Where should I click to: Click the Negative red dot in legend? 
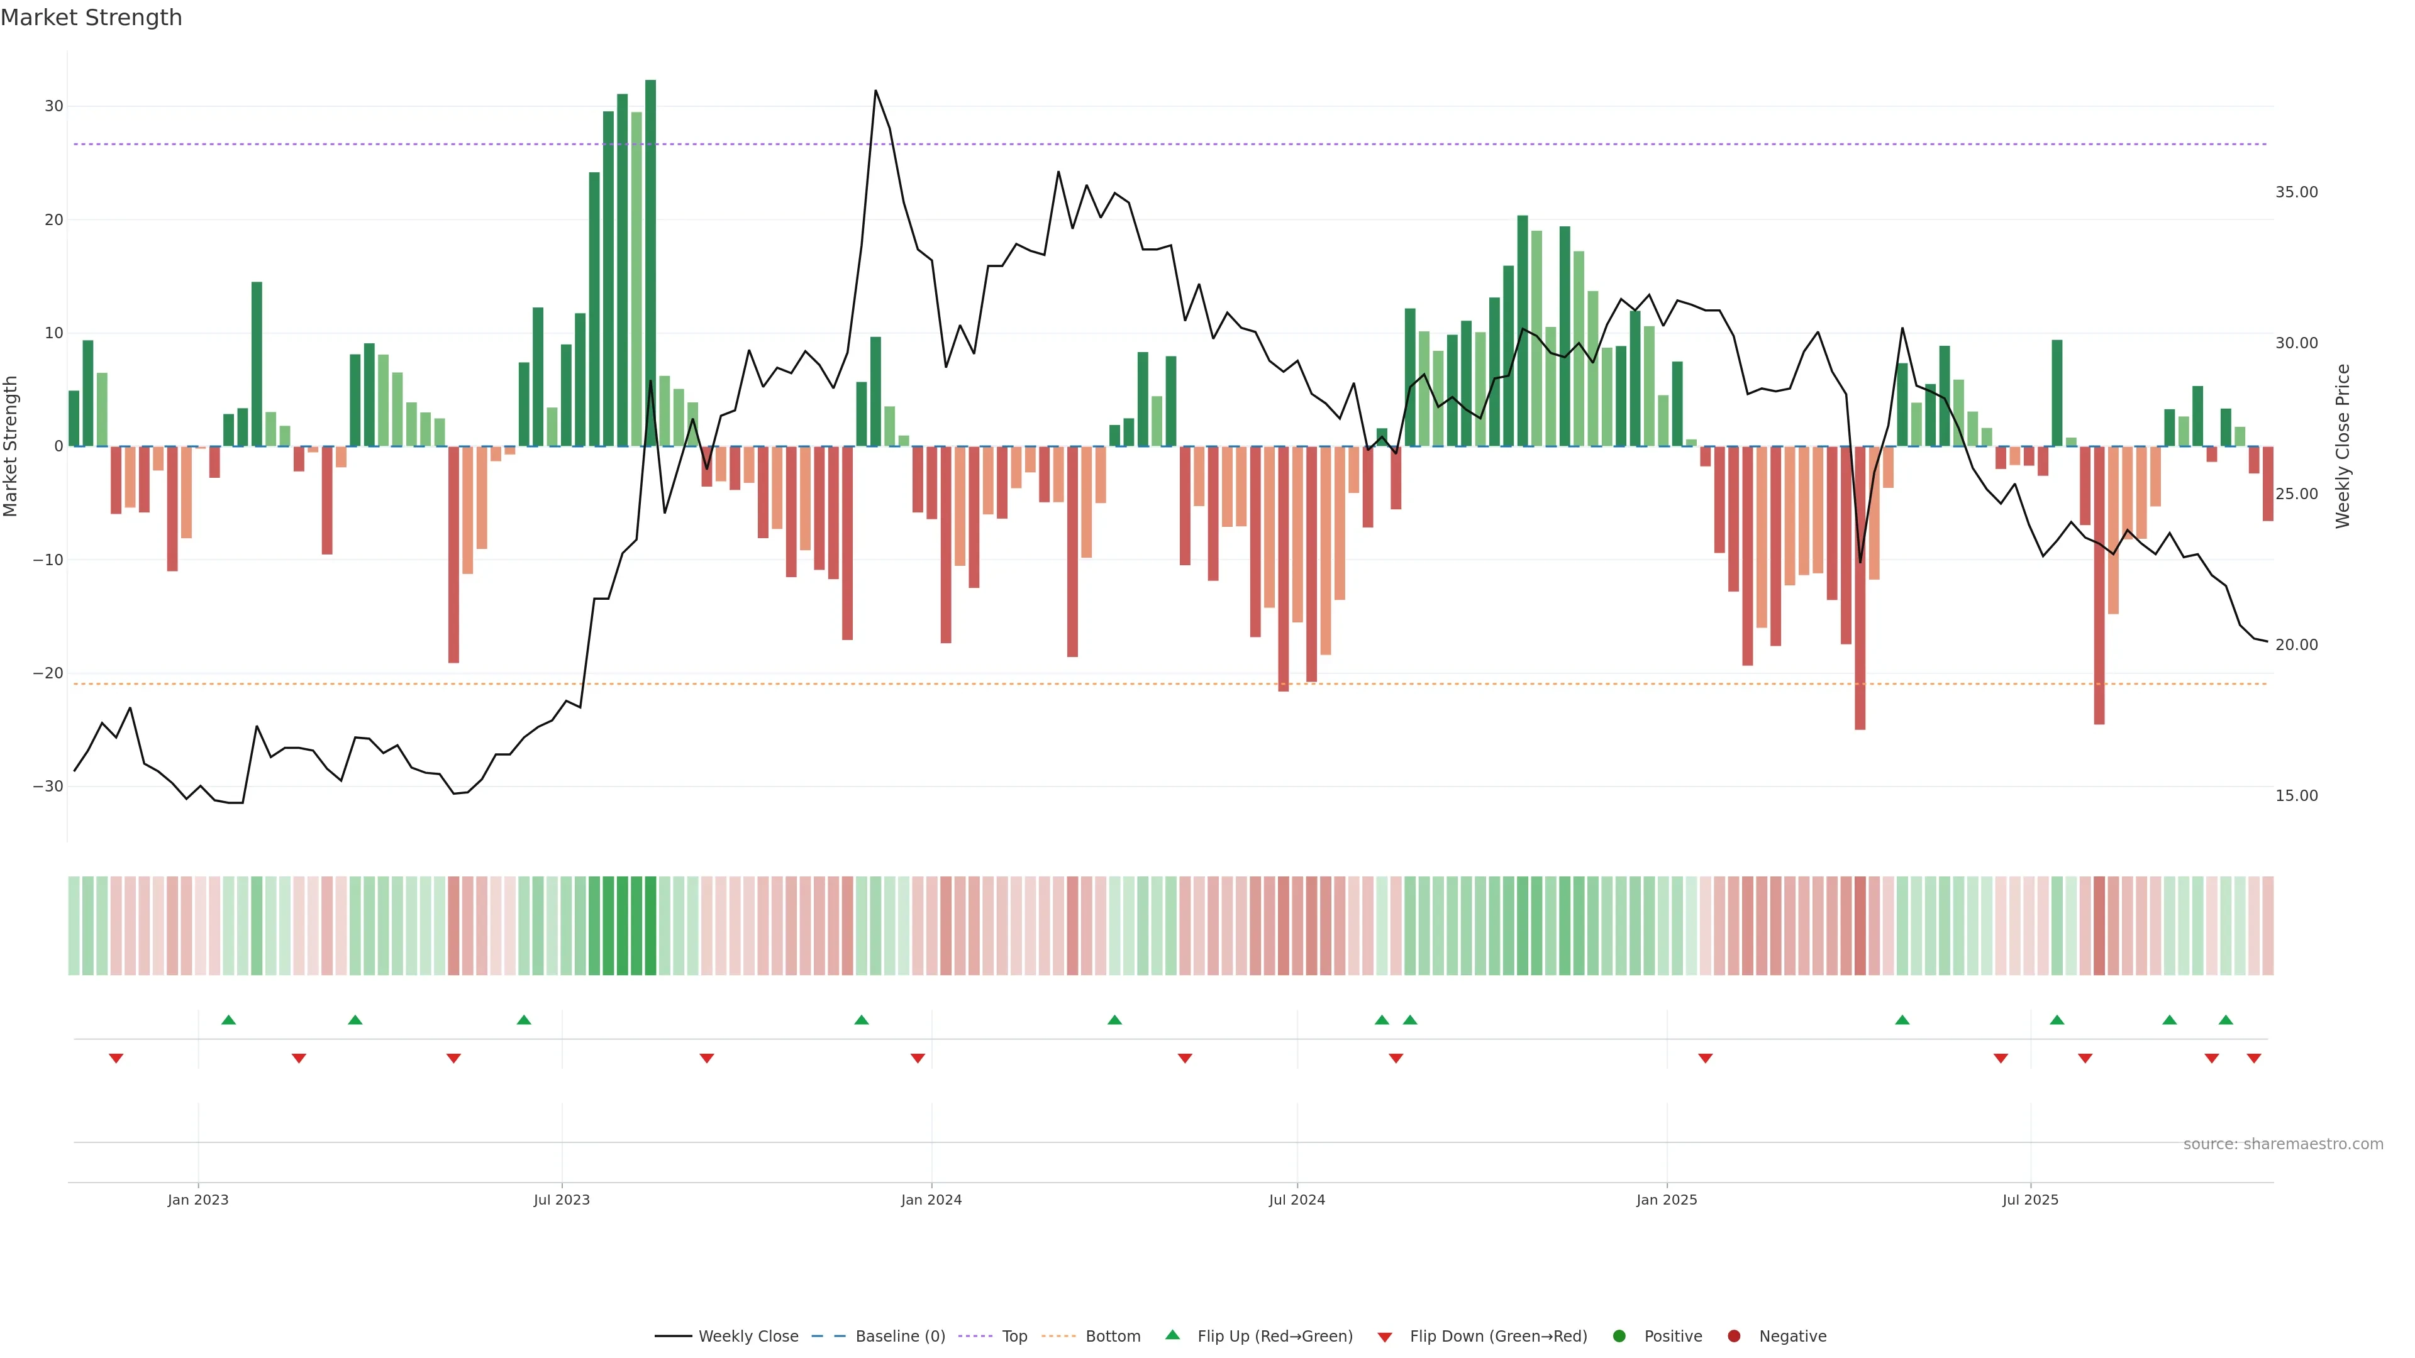point(1733,1335)
